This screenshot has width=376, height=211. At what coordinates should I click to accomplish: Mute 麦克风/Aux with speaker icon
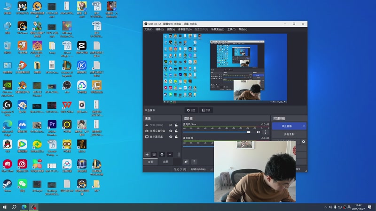(258, 132)
